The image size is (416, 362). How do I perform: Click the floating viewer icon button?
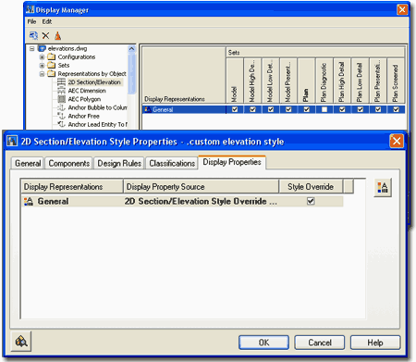tap(21, 342)
